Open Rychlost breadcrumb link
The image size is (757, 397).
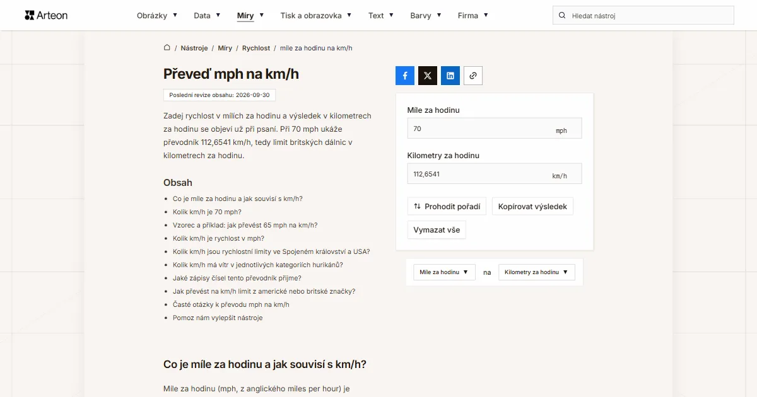tap(256, 48)
